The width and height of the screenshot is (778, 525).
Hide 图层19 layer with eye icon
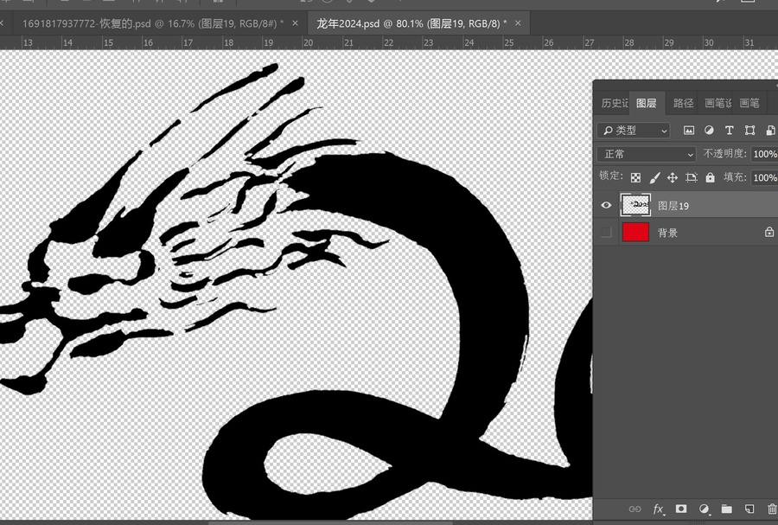click(606, 205)
